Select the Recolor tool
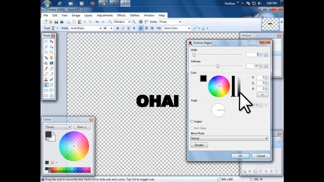The image size is (324, 182). (x=52, y=79)
